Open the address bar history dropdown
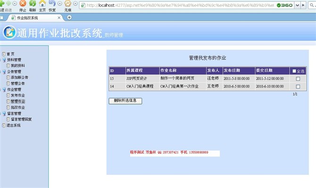This screenshot has height=188, width=316. 297,5
